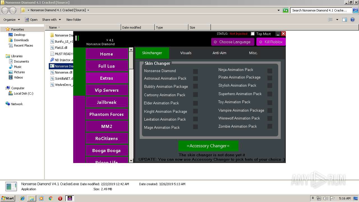Open Organize dropdown menu

click(11, 20)
